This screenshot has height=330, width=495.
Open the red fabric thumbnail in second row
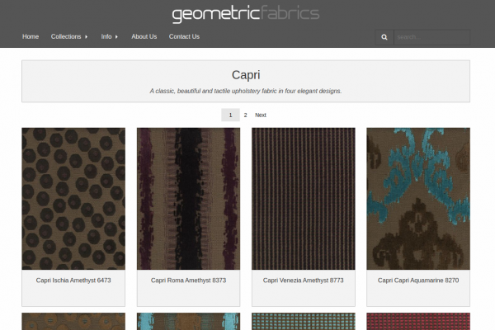click(x=418, y=322)
